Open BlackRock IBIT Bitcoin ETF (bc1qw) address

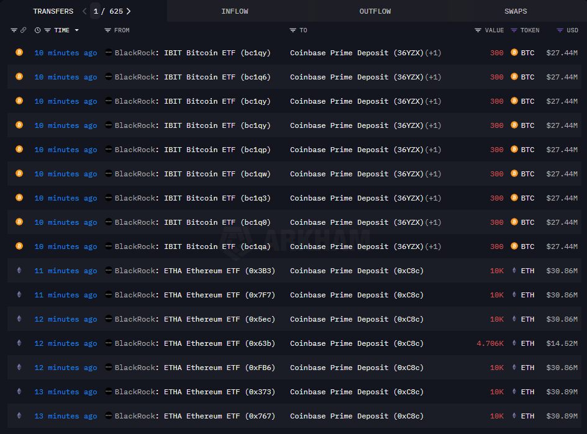[193, 174]
